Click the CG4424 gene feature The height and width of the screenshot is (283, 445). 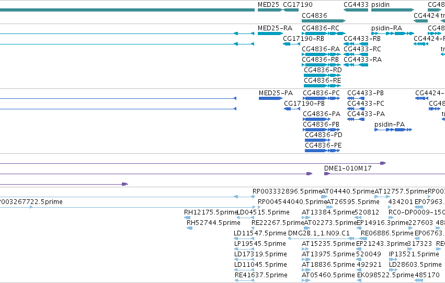(420, 21)
